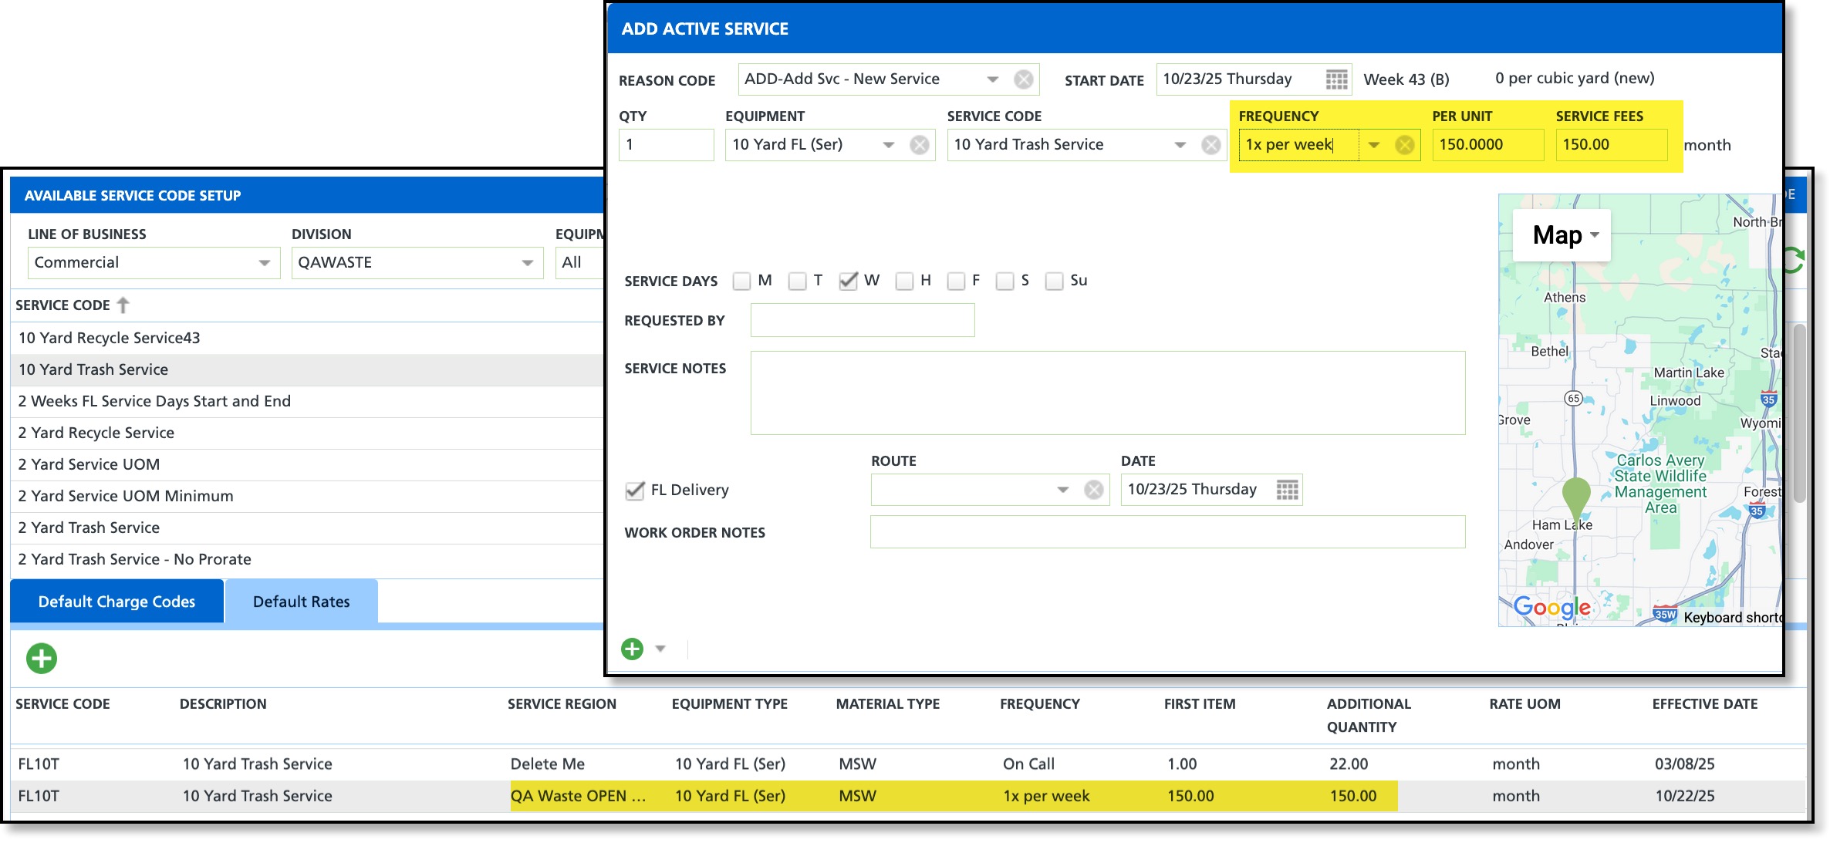
Task: Uncheck the Wednesday service day
Action: click(x=848, y=281)
